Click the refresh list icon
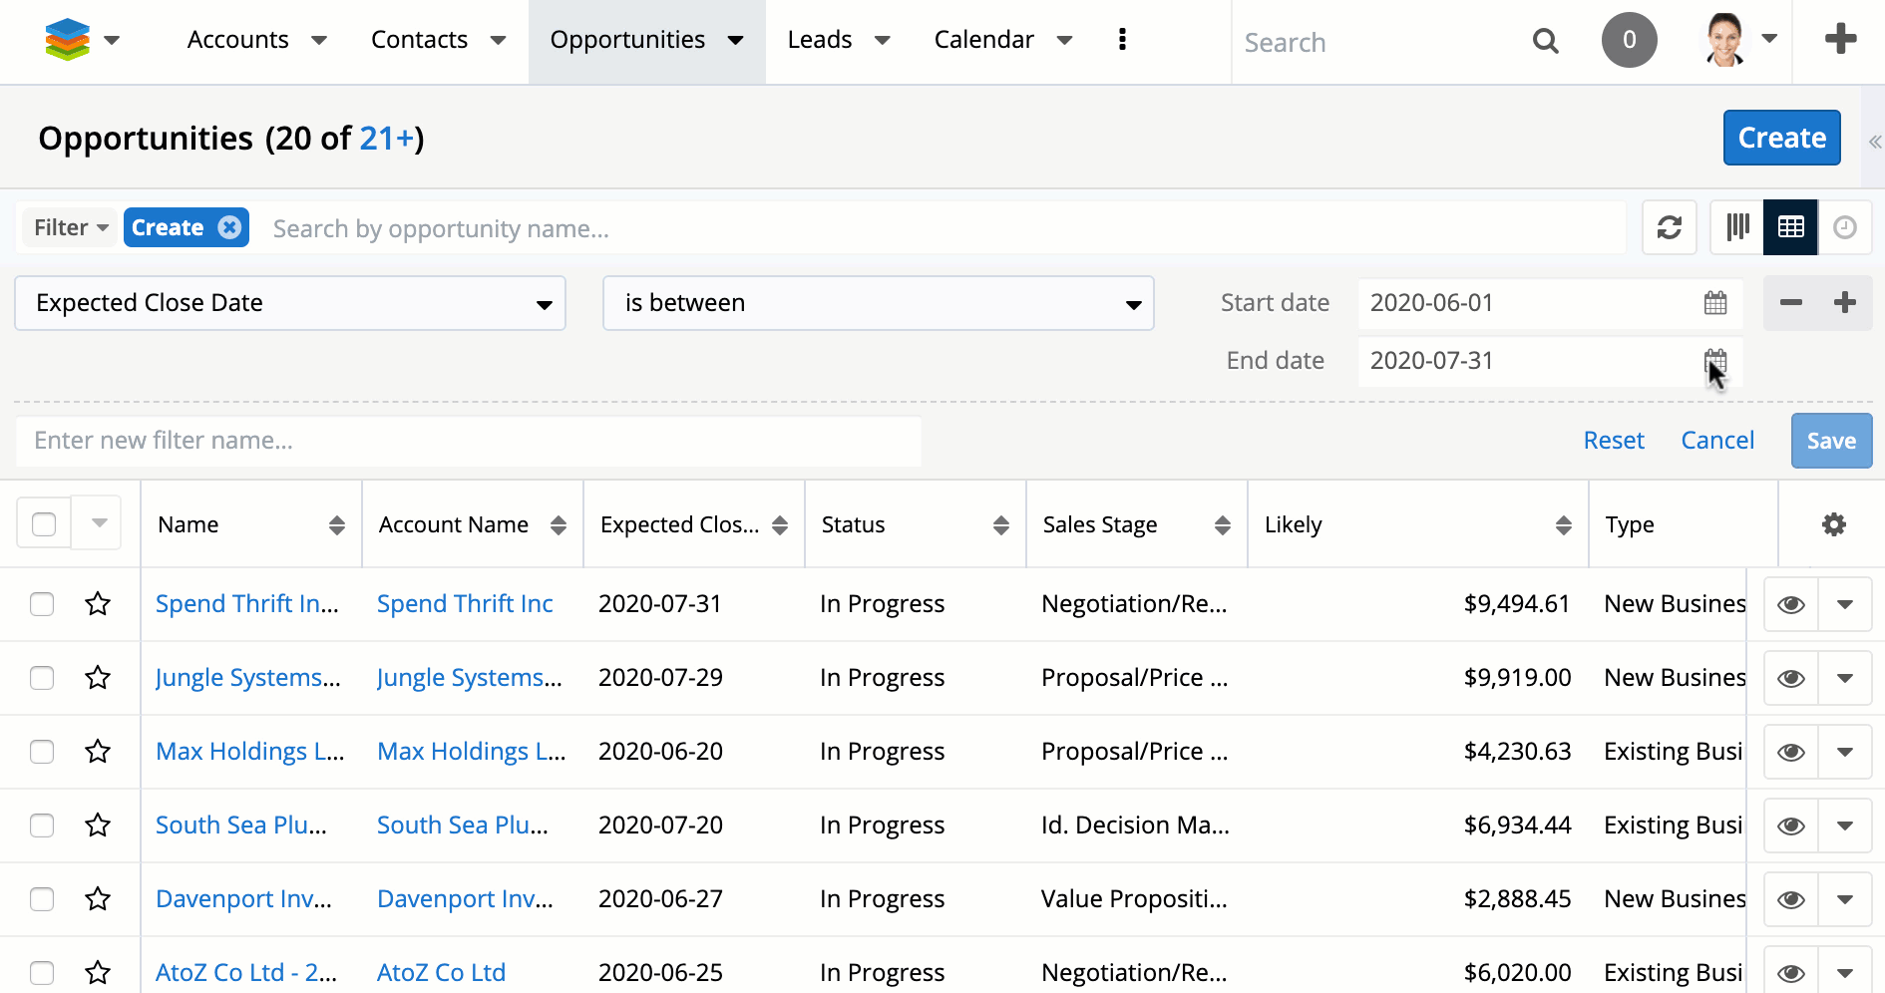The width and height of the screenshot is (1885, 993). (x=1669, y=228)
